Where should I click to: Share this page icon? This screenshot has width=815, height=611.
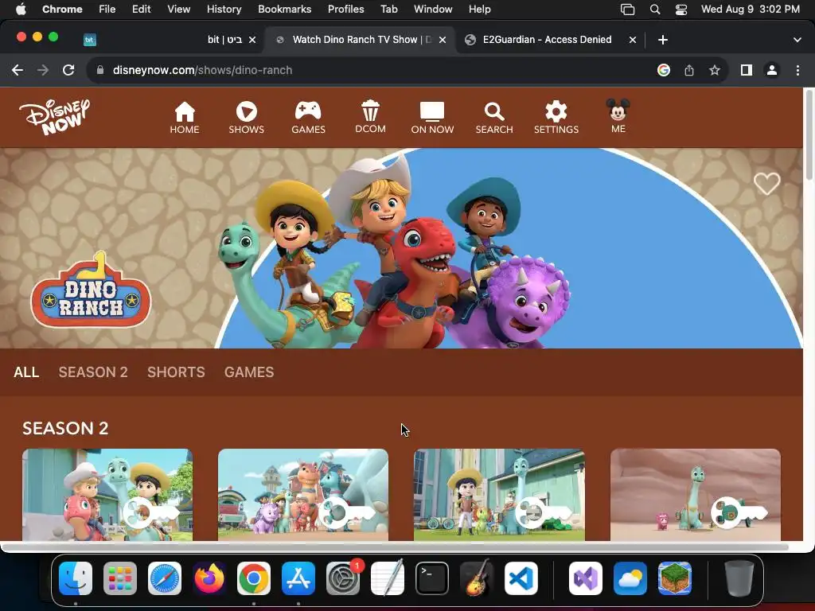(x=689, y=70)
